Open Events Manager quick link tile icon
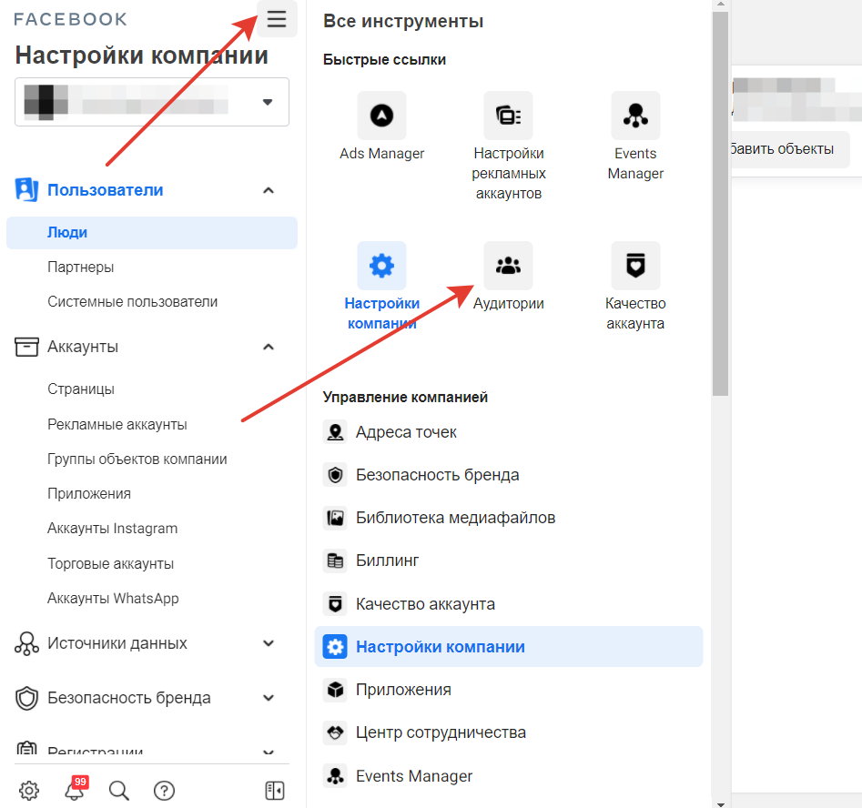Screen dimensions: 862x808 pyautogui.click(x=635, y=116)
